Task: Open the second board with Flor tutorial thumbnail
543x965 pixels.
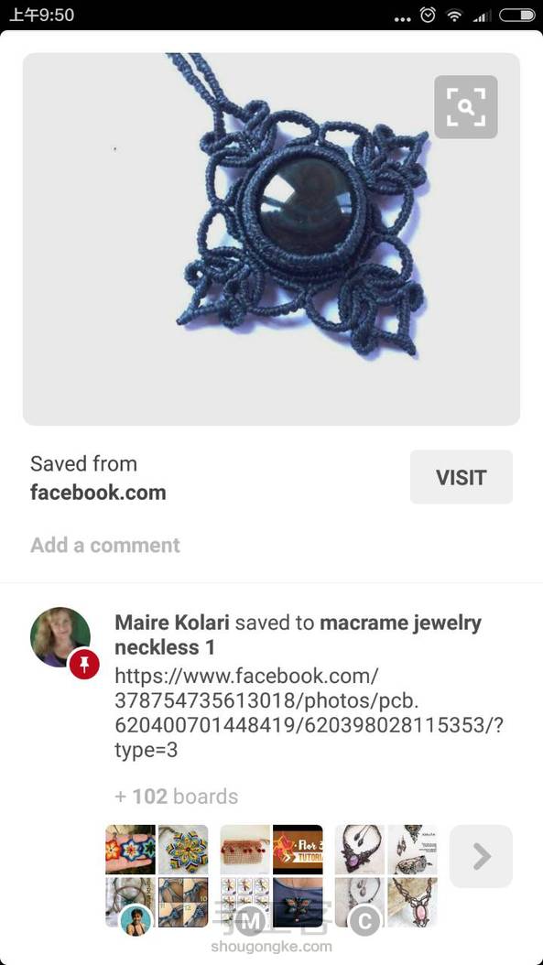Action: (x=271, y=876)
